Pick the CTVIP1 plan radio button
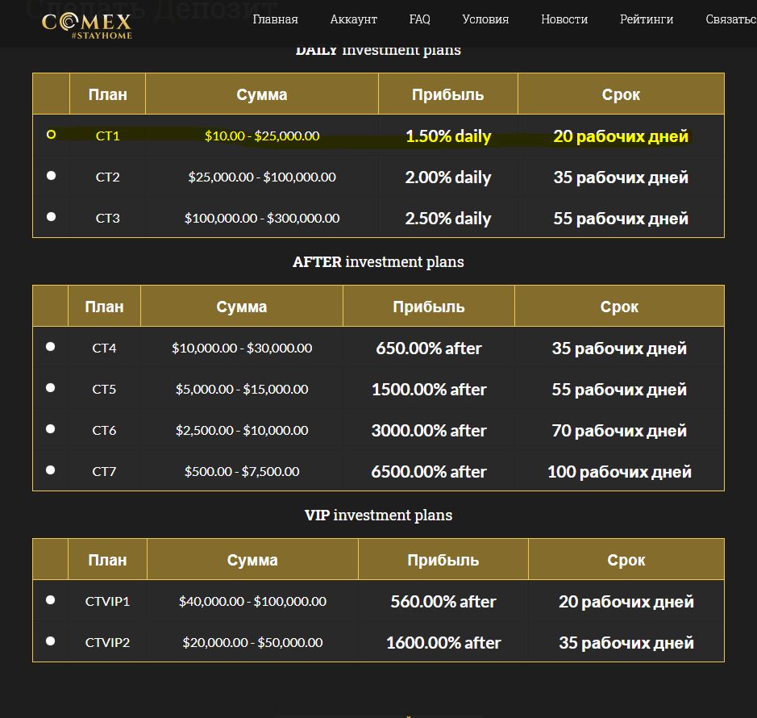Viewport: 757px width, 718px height. [x=51, y=599]
